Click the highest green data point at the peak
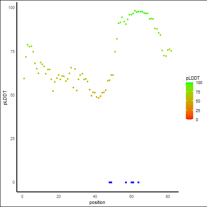Viewport: 207px width, 207px height. click(x=135, y=11)
